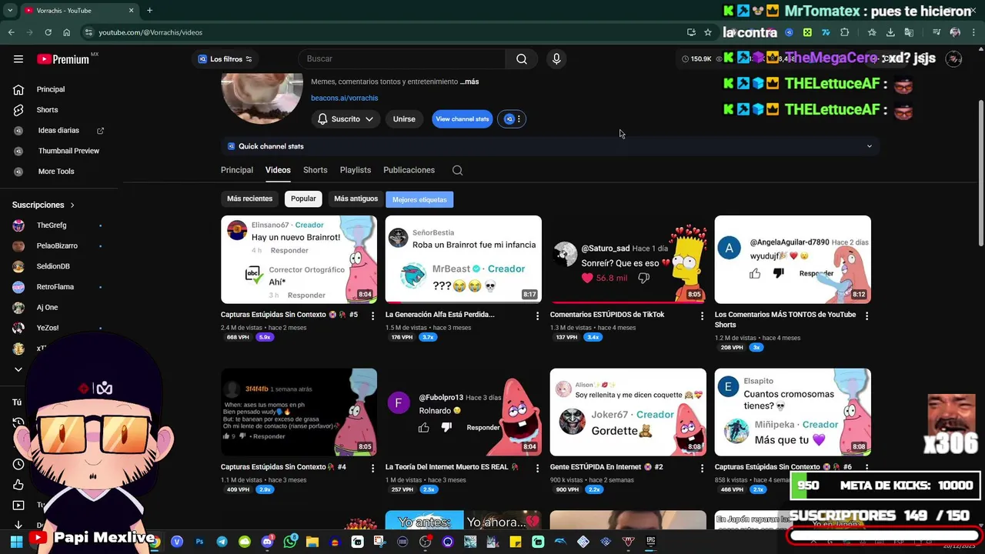The width and height of the screenshot is (985, 554).
Task: Open the Suscrito notification dropdown
Action: 346,119
